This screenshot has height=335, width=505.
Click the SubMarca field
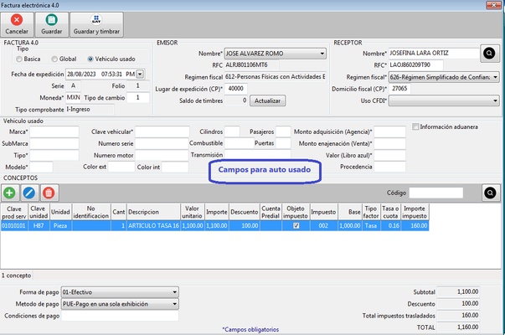(54, 144)
